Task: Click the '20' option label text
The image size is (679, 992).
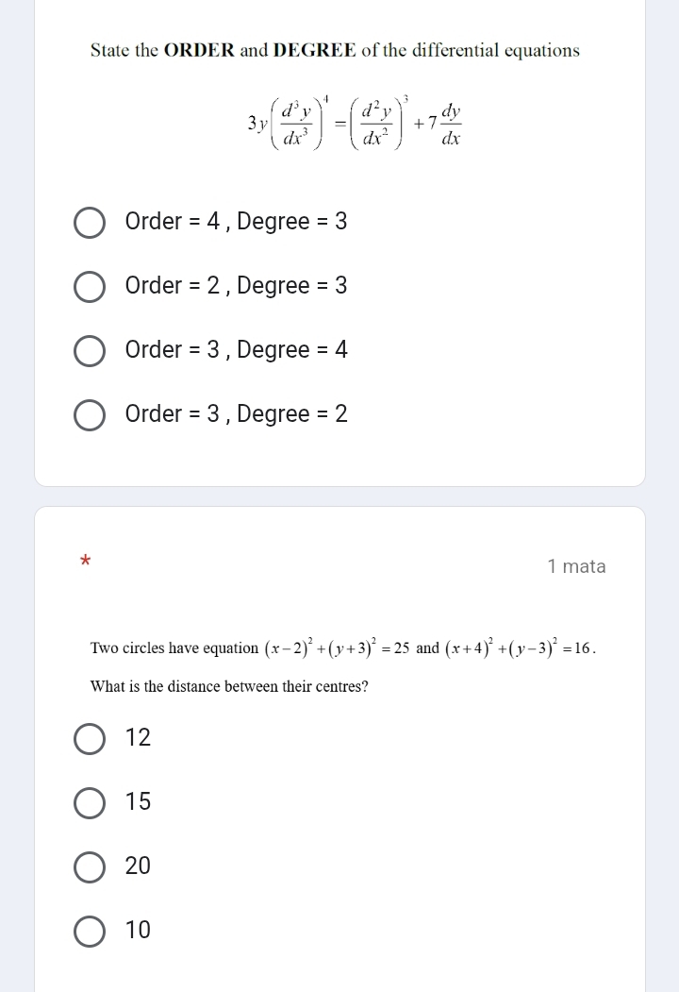Action: pyautogui.click(x=138, y=866)
